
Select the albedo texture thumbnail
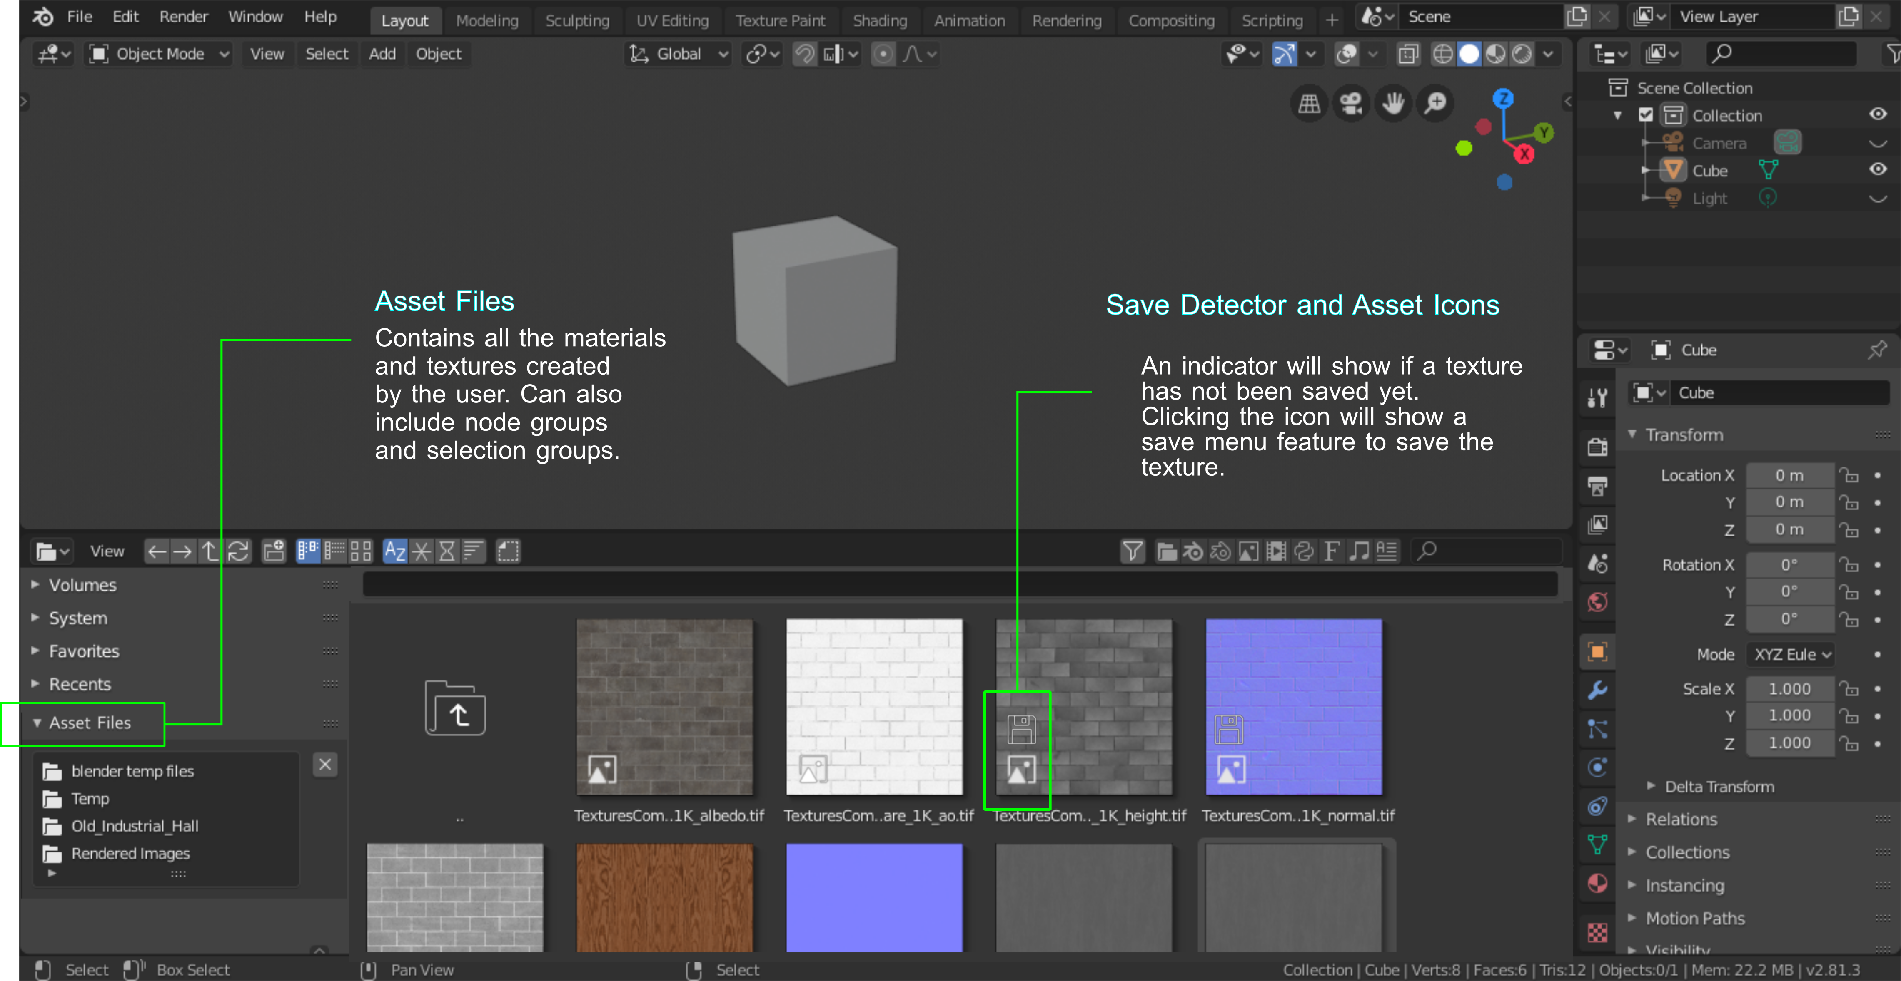coord(665,707)
